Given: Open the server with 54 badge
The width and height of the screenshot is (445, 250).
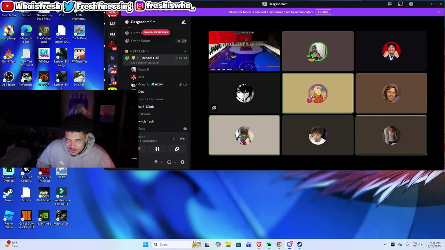Looking at the screenshot, I should pyautogui.click(x=113, y=80).
